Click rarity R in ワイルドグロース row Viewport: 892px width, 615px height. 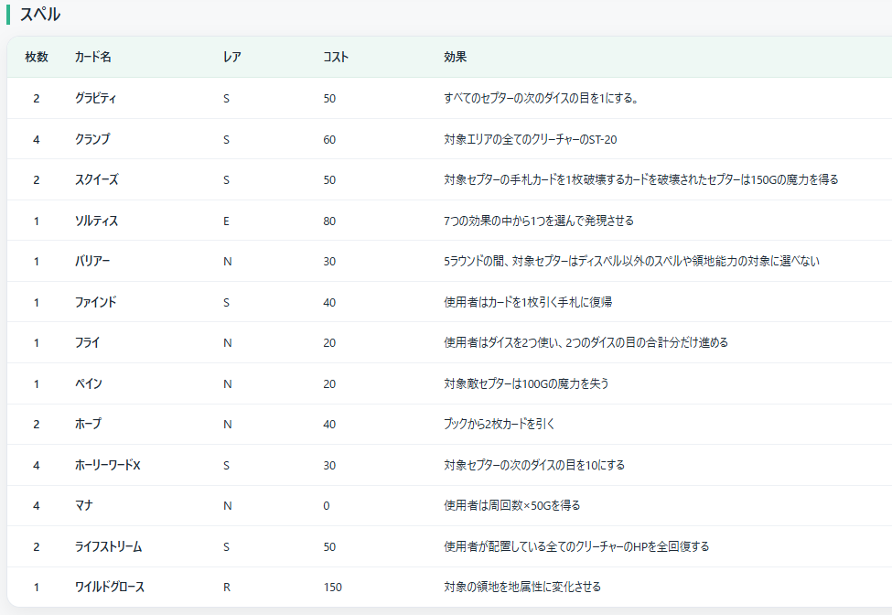[227, 588]
